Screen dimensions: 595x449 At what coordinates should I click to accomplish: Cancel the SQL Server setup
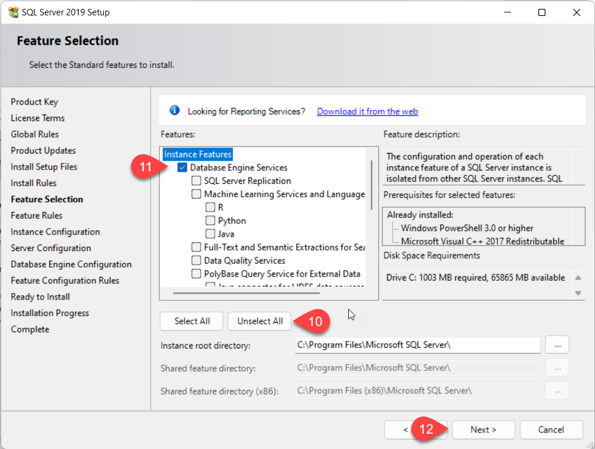click(x=551, y=430)
